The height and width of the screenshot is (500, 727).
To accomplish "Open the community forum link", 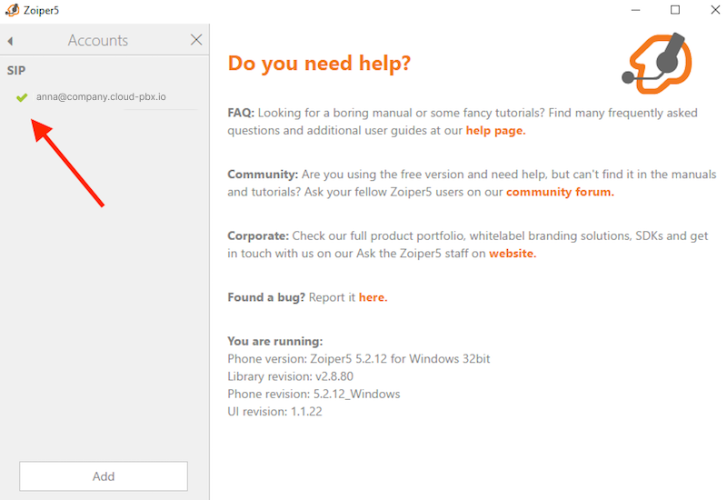I will click(560, 192).
